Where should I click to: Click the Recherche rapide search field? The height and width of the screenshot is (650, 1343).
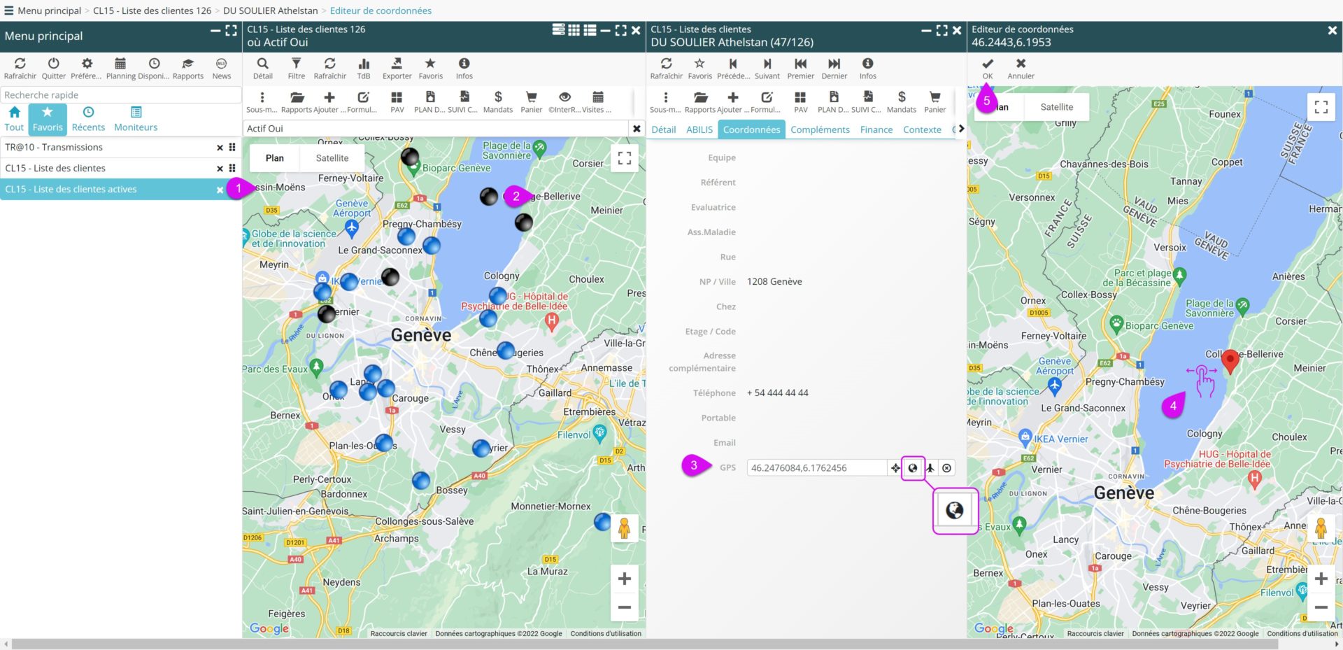(x=120, y=95)
